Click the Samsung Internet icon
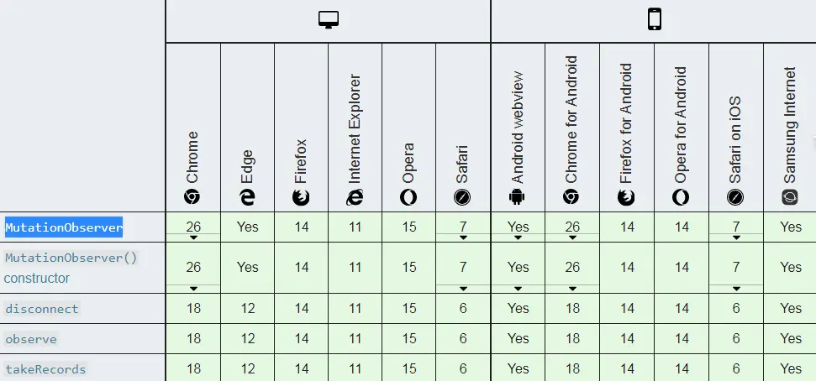Viewport: 816px width, 381px height. click(790, 196)
